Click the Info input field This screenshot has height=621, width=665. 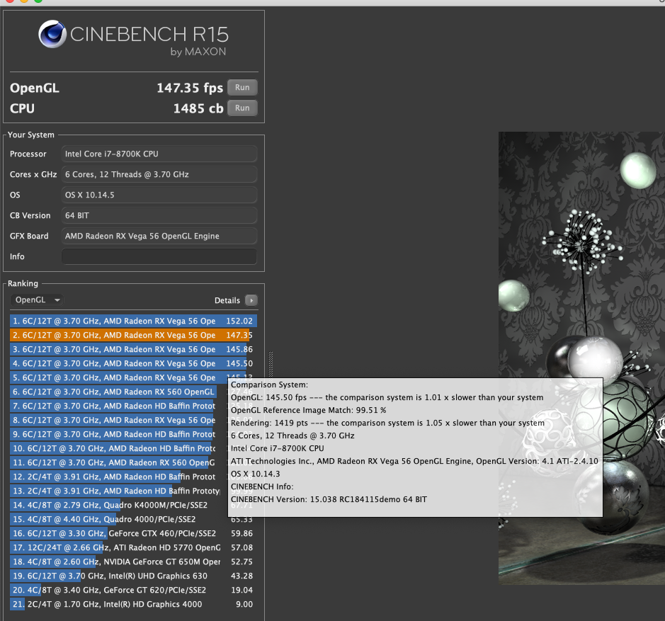point(159,256)
